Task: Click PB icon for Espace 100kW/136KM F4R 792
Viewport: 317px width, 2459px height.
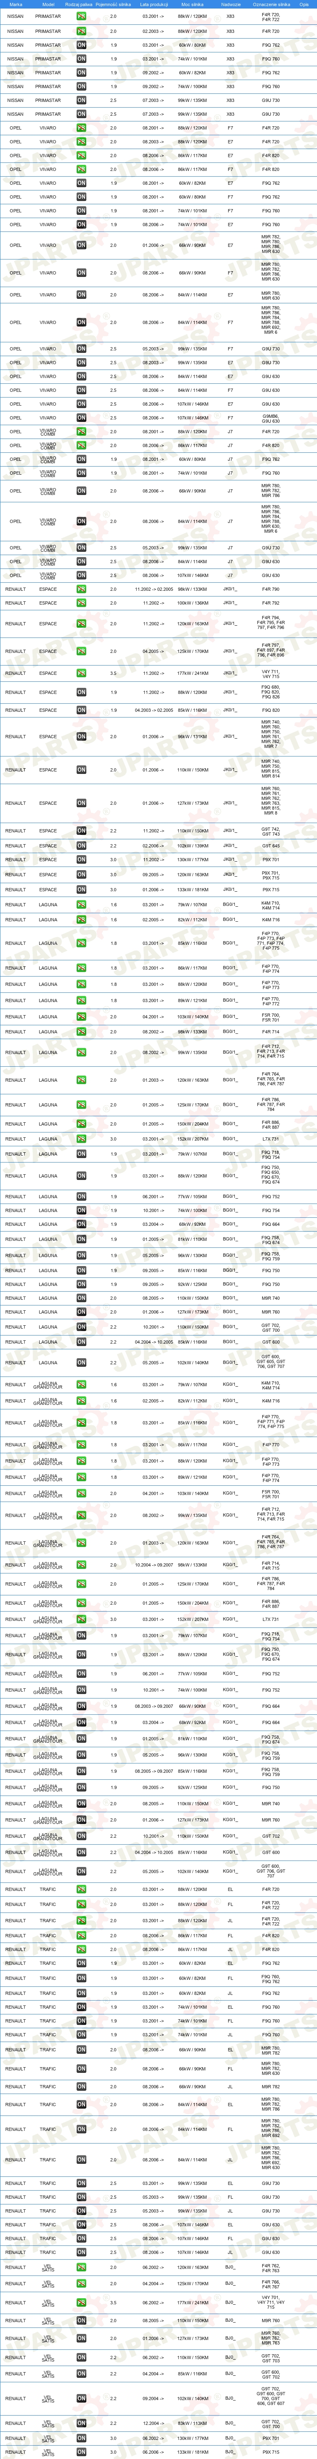Action: click(x=81, y=603)
